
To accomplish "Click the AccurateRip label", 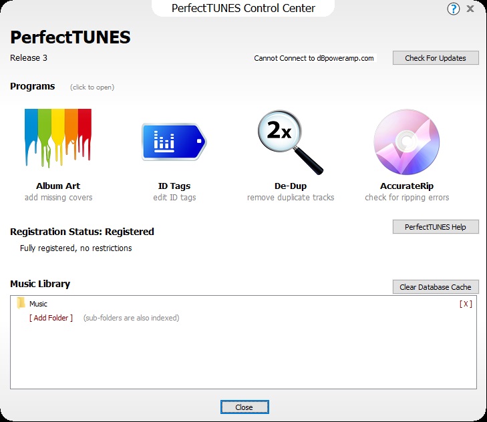I will (407, 186).
